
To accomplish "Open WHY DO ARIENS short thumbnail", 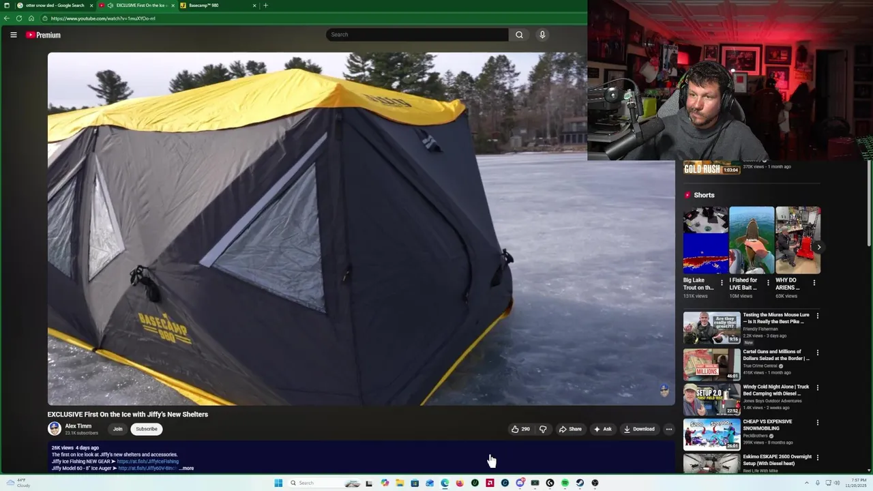I will 798,240.
